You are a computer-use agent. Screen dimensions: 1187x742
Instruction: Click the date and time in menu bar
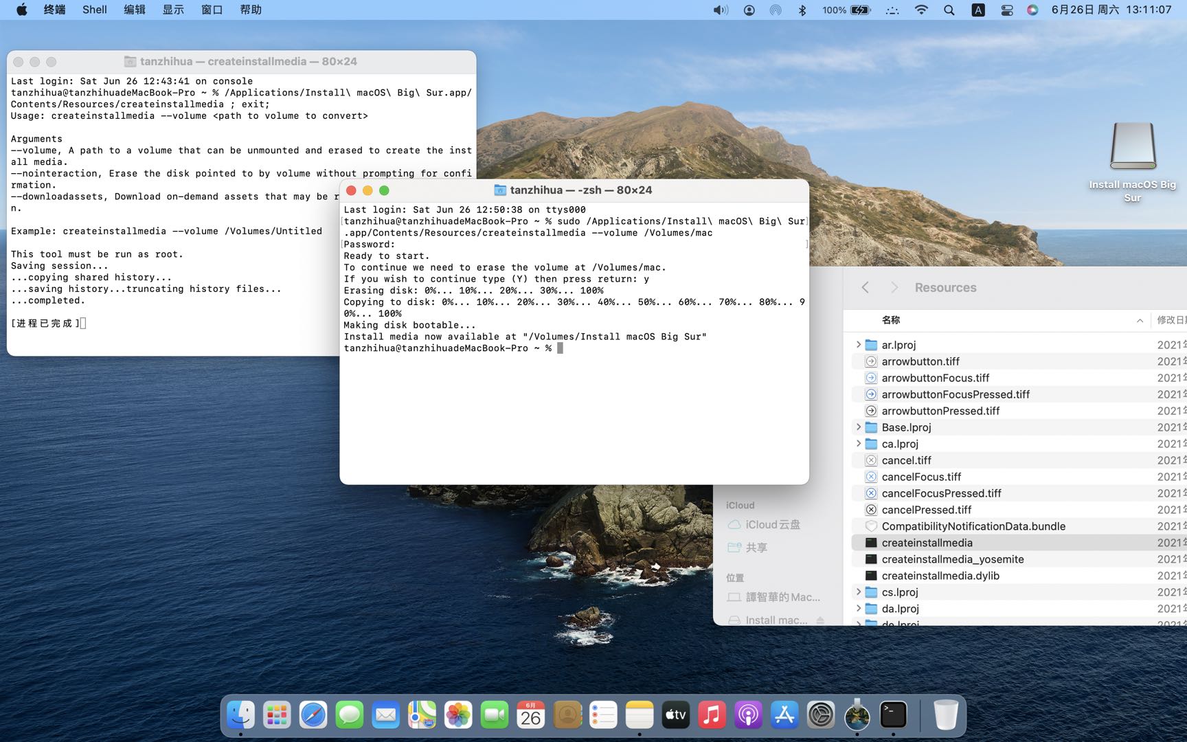[1111, 10]
